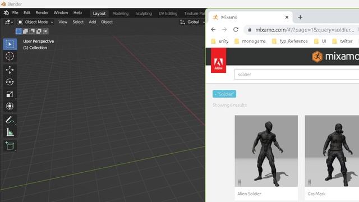Click the Showing 6 results text
Screen dimensions: 359x202
tap(229, 105)
